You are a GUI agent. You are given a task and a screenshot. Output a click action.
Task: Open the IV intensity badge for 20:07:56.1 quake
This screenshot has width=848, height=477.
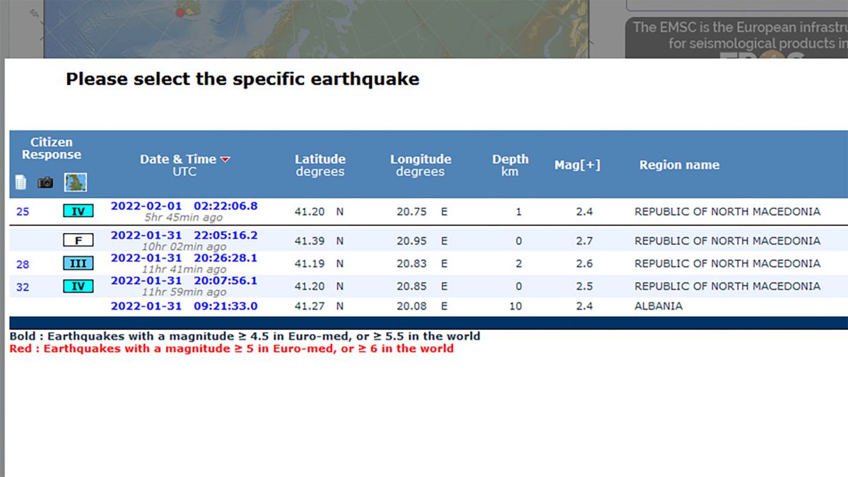(78, 286)
